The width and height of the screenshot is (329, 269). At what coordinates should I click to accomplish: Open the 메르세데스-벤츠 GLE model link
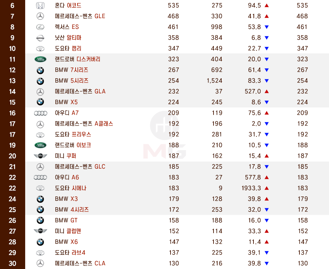click(80, 16)
